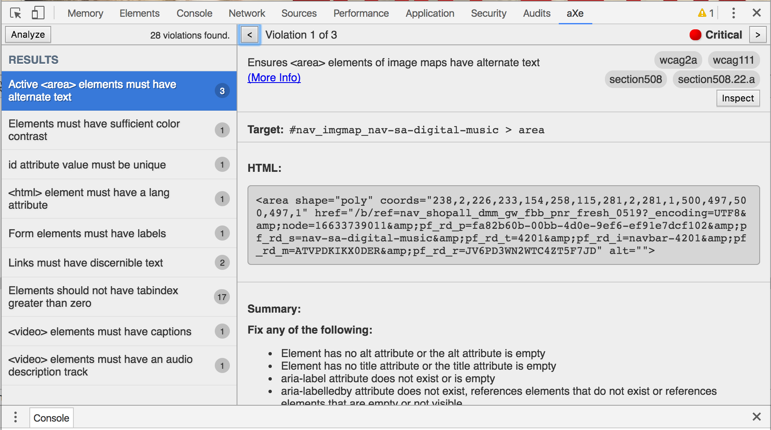The image size is (771, 430).
Task: Run the Analyze button
Action: coord(28,34)
